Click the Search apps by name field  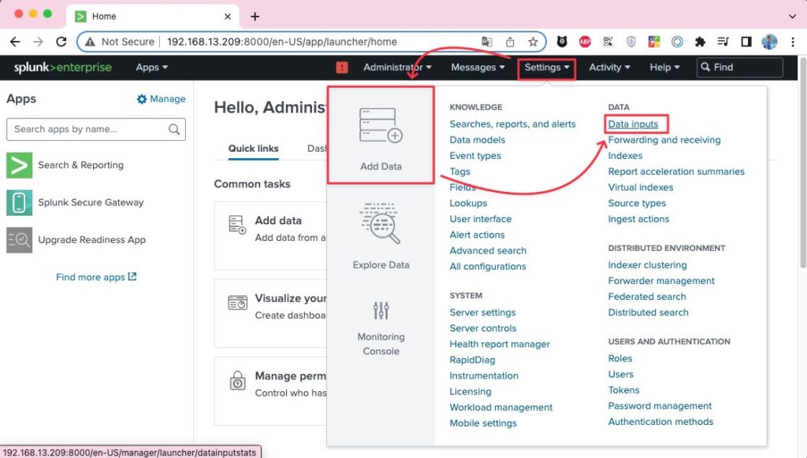click(95, 129)
